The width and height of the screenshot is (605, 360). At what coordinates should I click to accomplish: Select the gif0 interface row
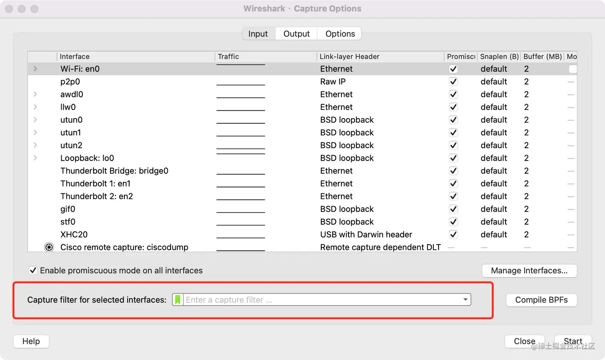tap(302, 209)
